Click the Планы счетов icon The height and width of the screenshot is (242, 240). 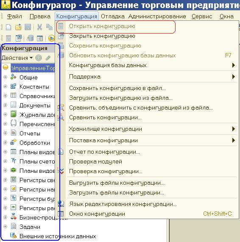[13, 161]
